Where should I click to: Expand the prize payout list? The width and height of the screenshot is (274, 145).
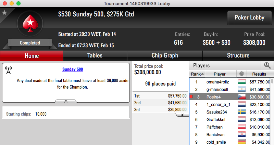point(182,115)
